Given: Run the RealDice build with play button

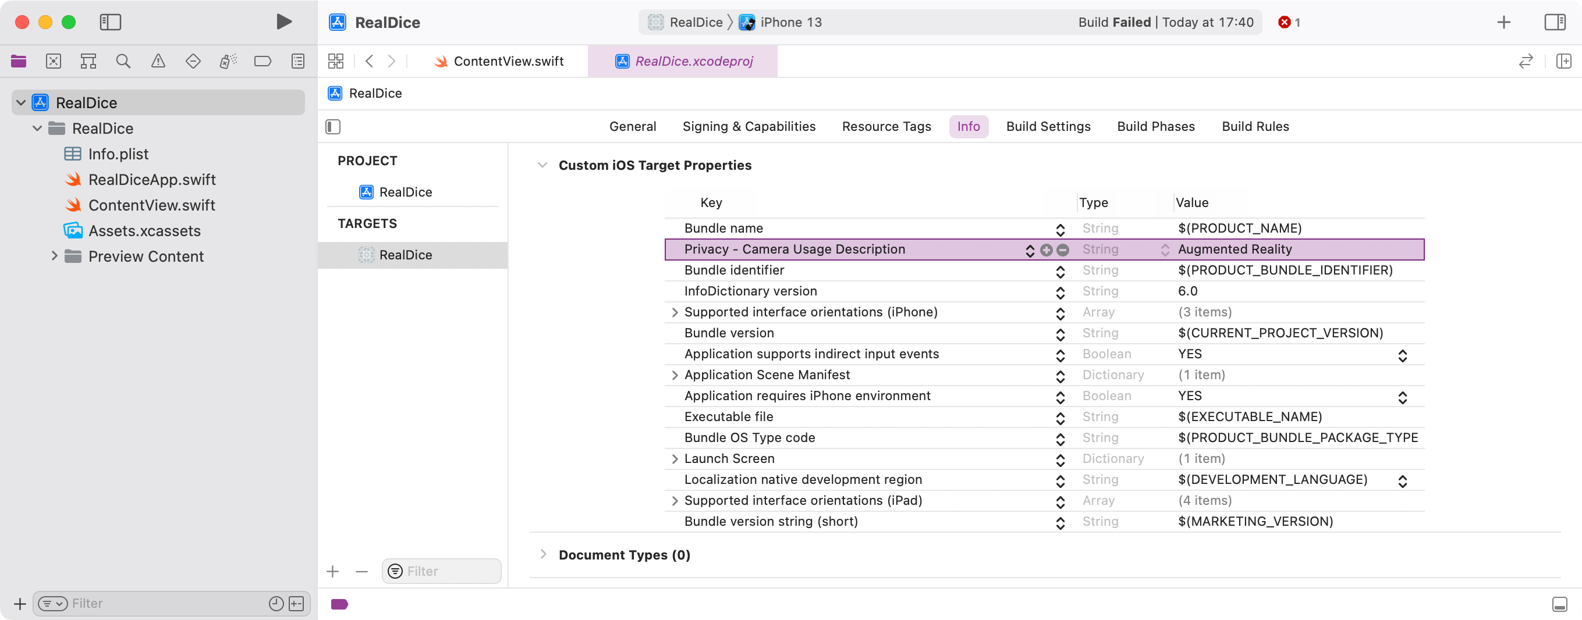Looking at the screenshot, I should (x=283, y=22).
